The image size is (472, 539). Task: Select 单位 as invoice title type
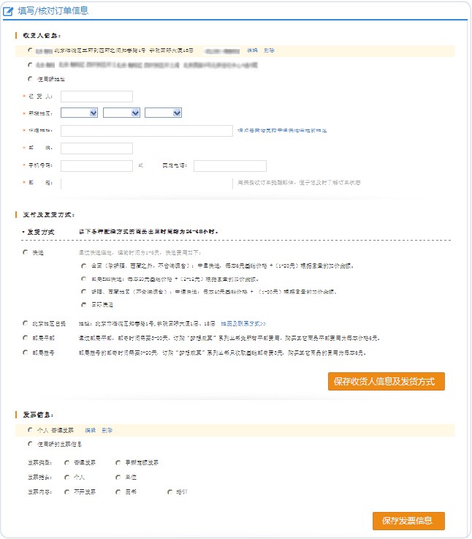(118, 477)
